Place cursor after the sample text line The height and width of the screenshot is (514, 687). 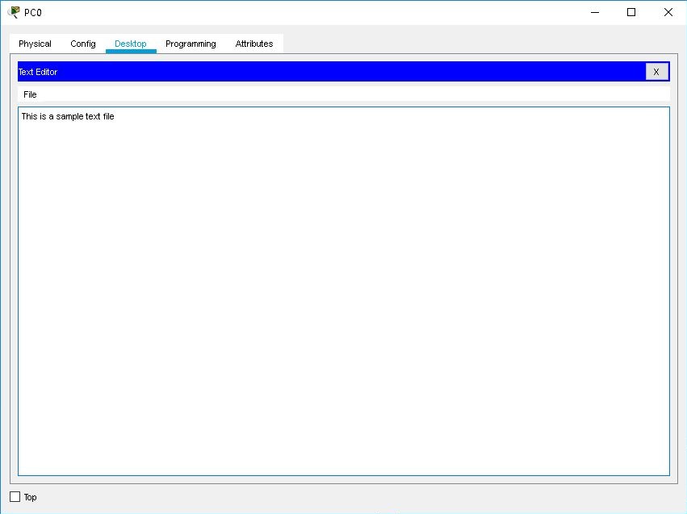(x=117, y=116)
